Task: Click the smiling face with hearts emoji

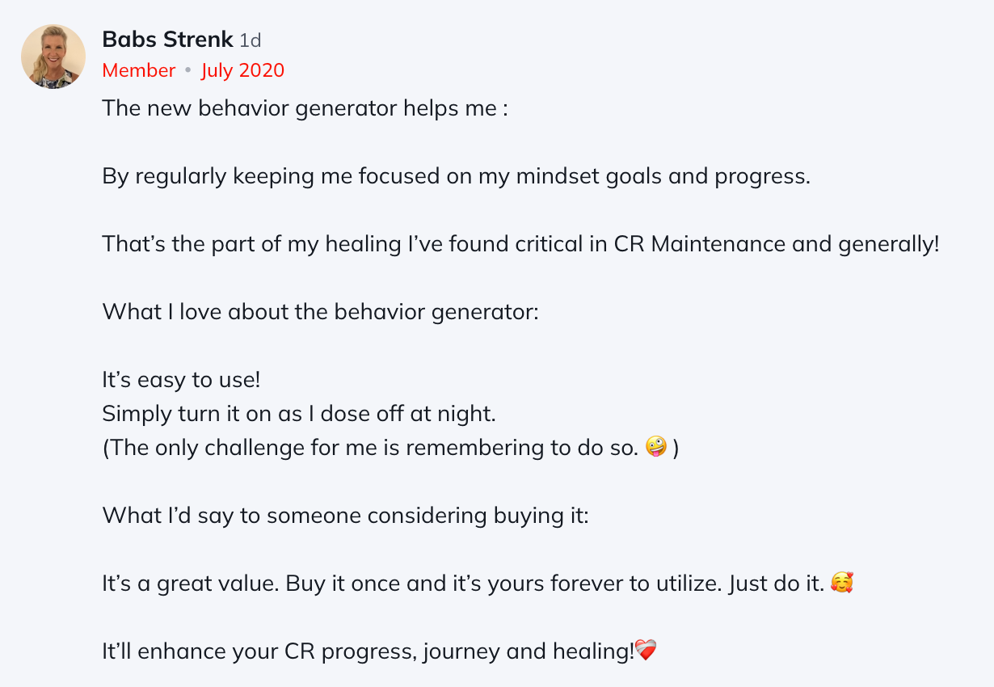Action: click(x=841, y=584)
